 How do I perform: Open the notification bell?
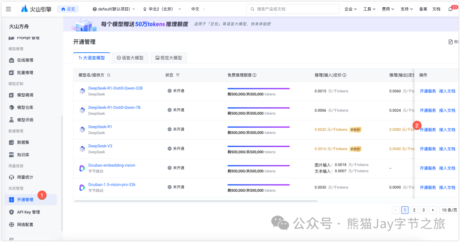click(450, 9)
